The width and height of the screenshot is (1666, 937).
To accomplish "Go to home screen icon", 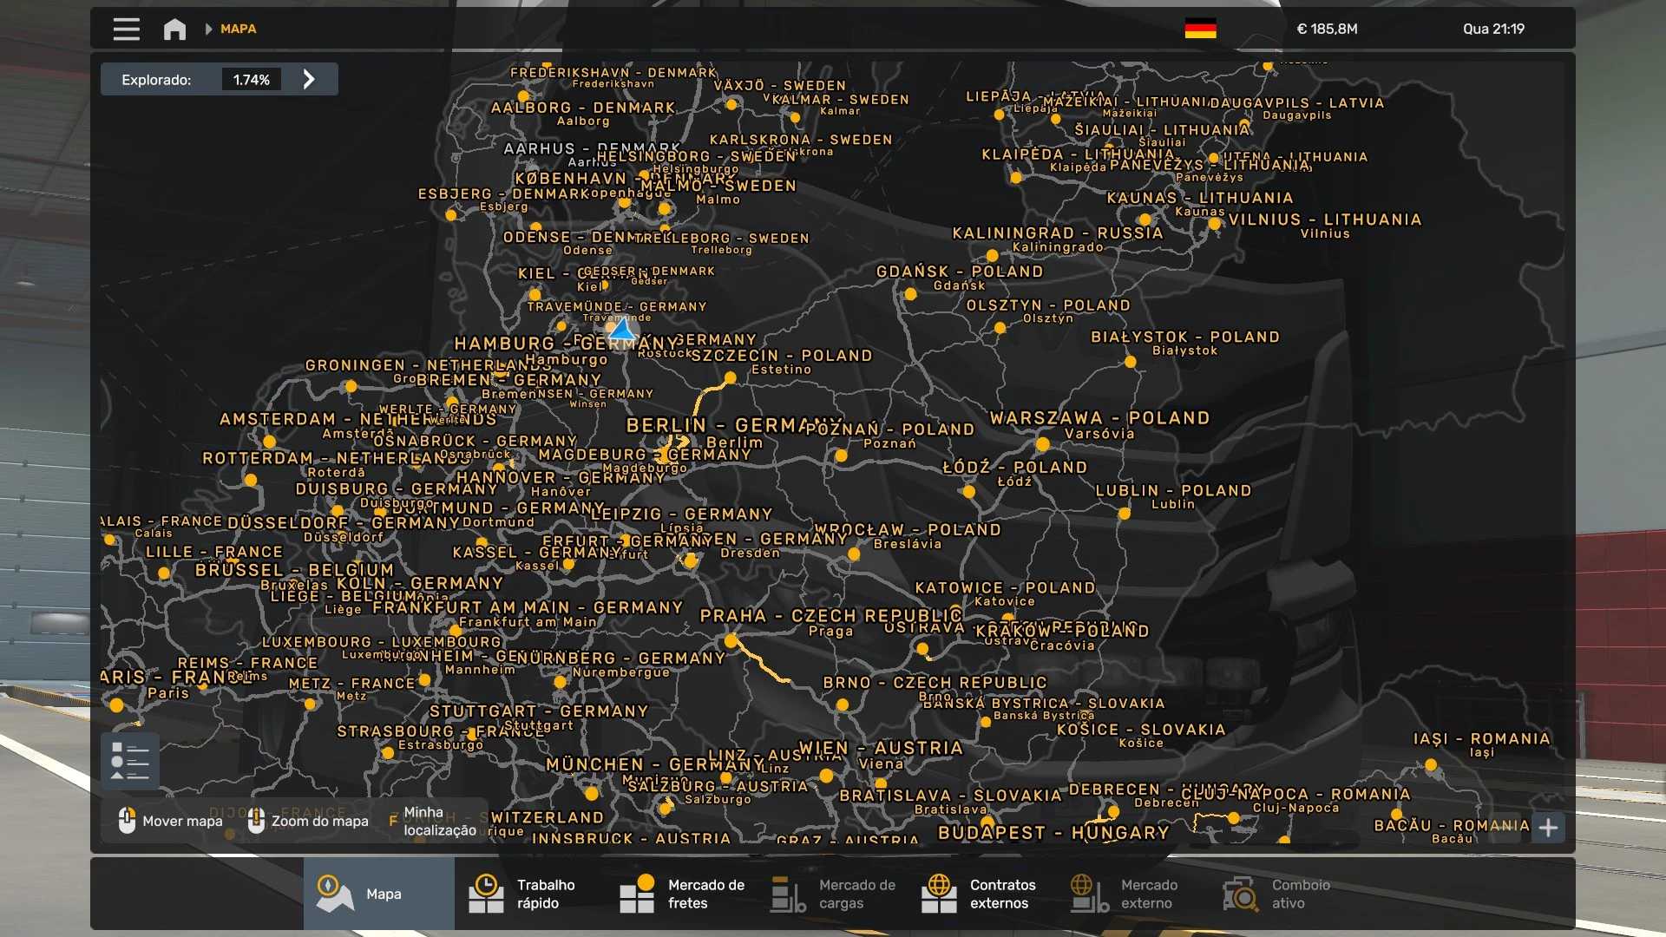I will click(x=174, y=29).
